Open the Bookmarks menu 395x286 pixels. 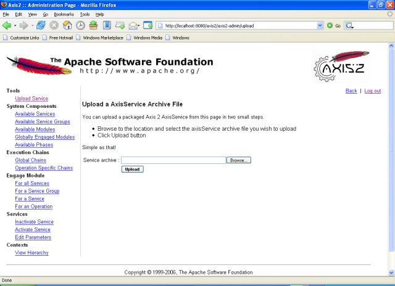tap(64, 14)
